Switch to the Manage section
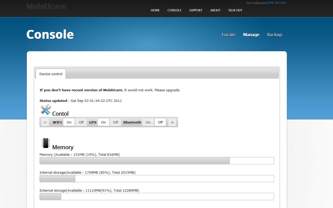Screen dimensions: 333x208 pyautogui.click(x=251, y=35)
